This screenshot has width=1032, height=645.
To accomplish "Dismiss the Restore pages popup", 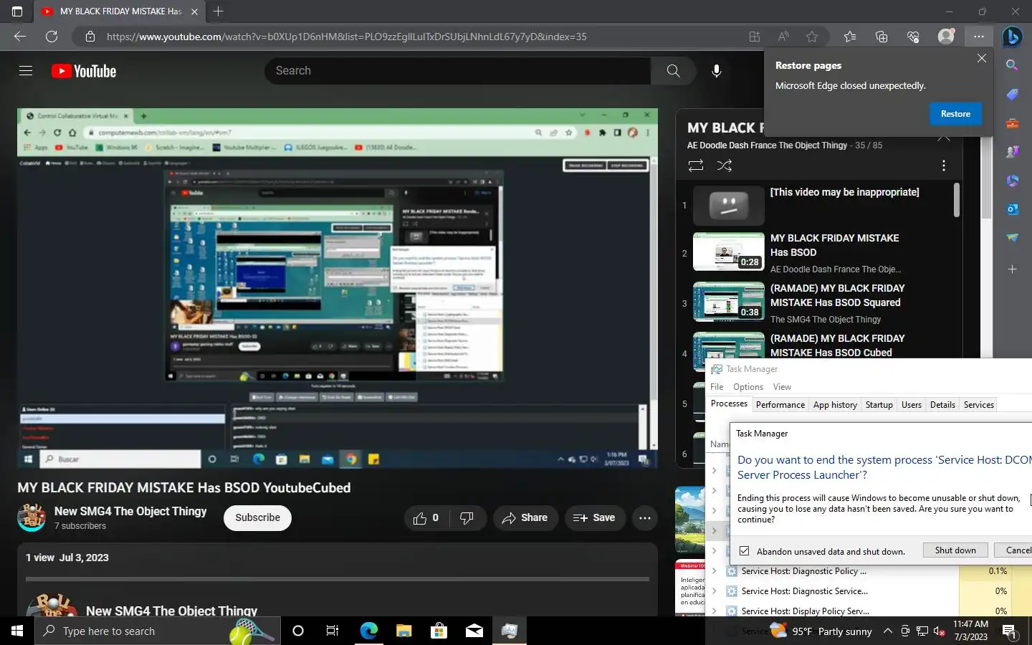I will pos(982,58).
